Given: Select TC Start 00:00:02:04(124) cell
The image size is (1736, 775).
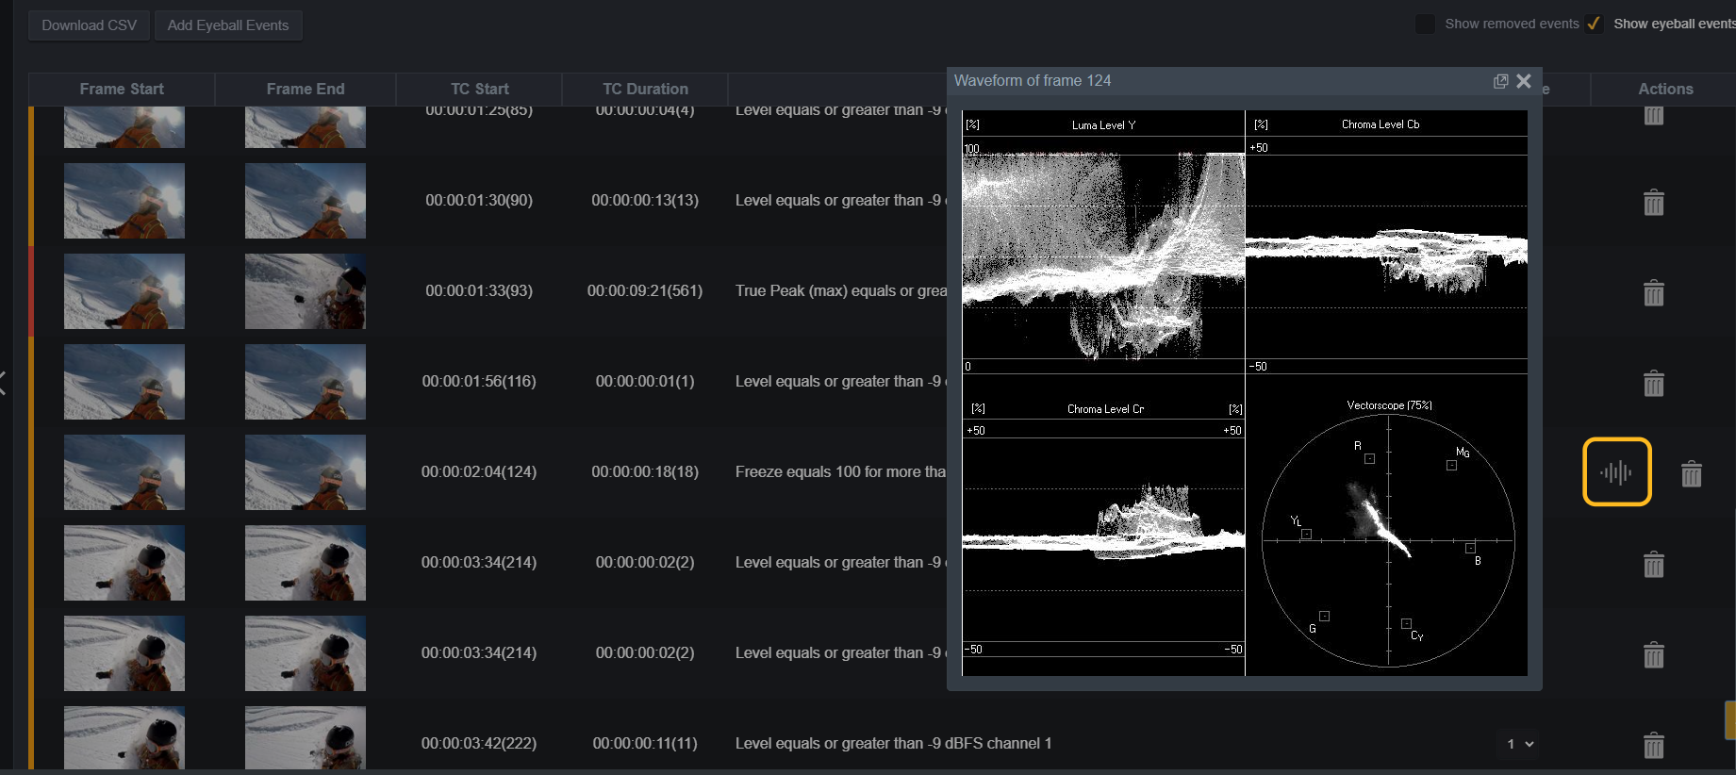Looking at the screenshot, I should 479,471.
